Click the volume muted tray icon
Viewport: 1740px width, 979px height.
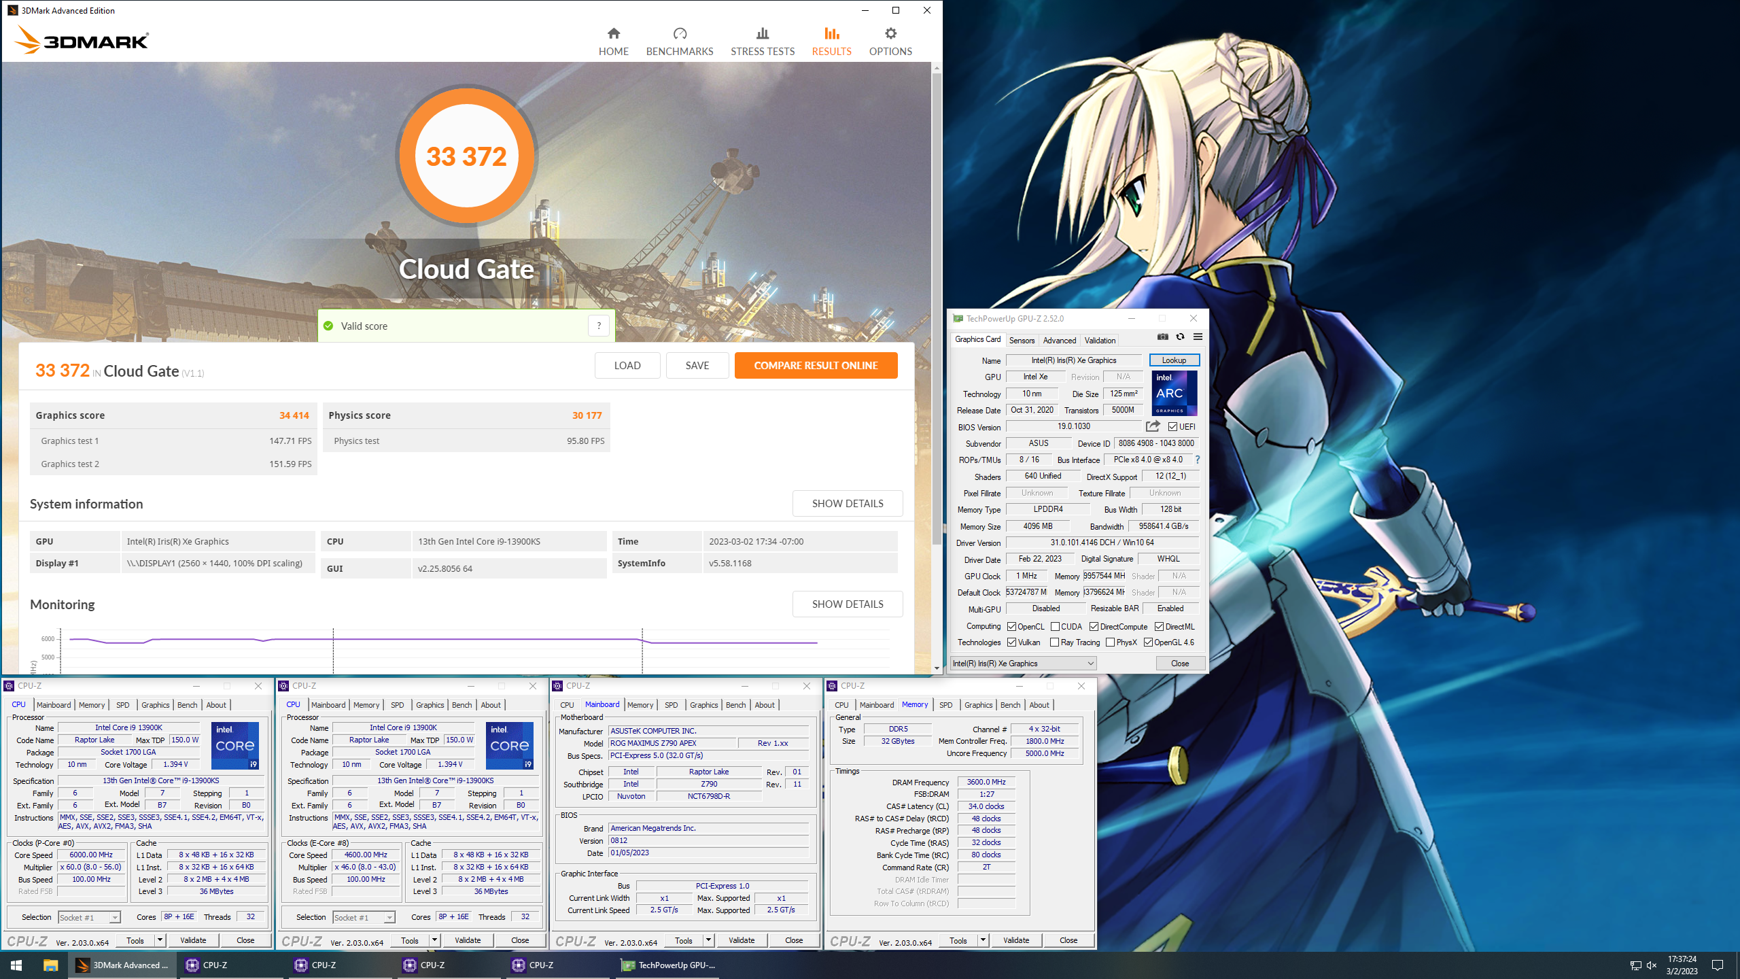1652,965
